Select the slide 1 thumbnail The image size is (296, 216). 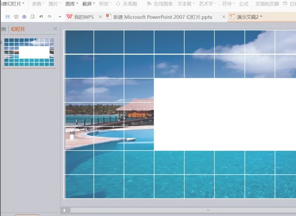click(x=29, y=52)
